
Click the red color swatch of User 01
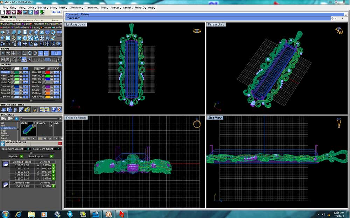(48, 72)
